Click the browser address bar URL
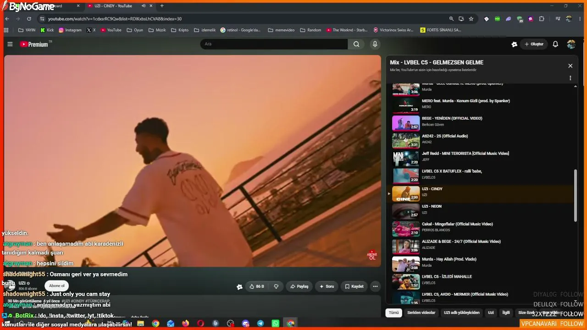The width and height of the screenshot is (587, 330). click(x=115, y=19)
